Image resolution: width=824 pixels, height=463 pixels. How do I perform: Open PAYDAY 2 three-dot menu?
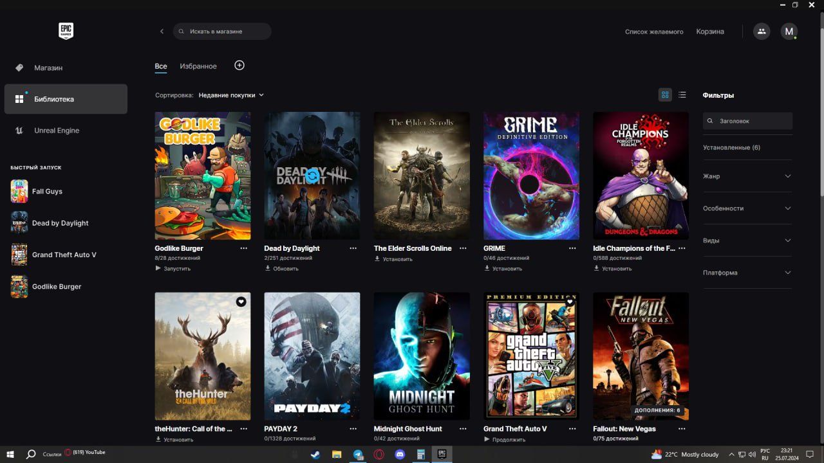tap(353, 429)
